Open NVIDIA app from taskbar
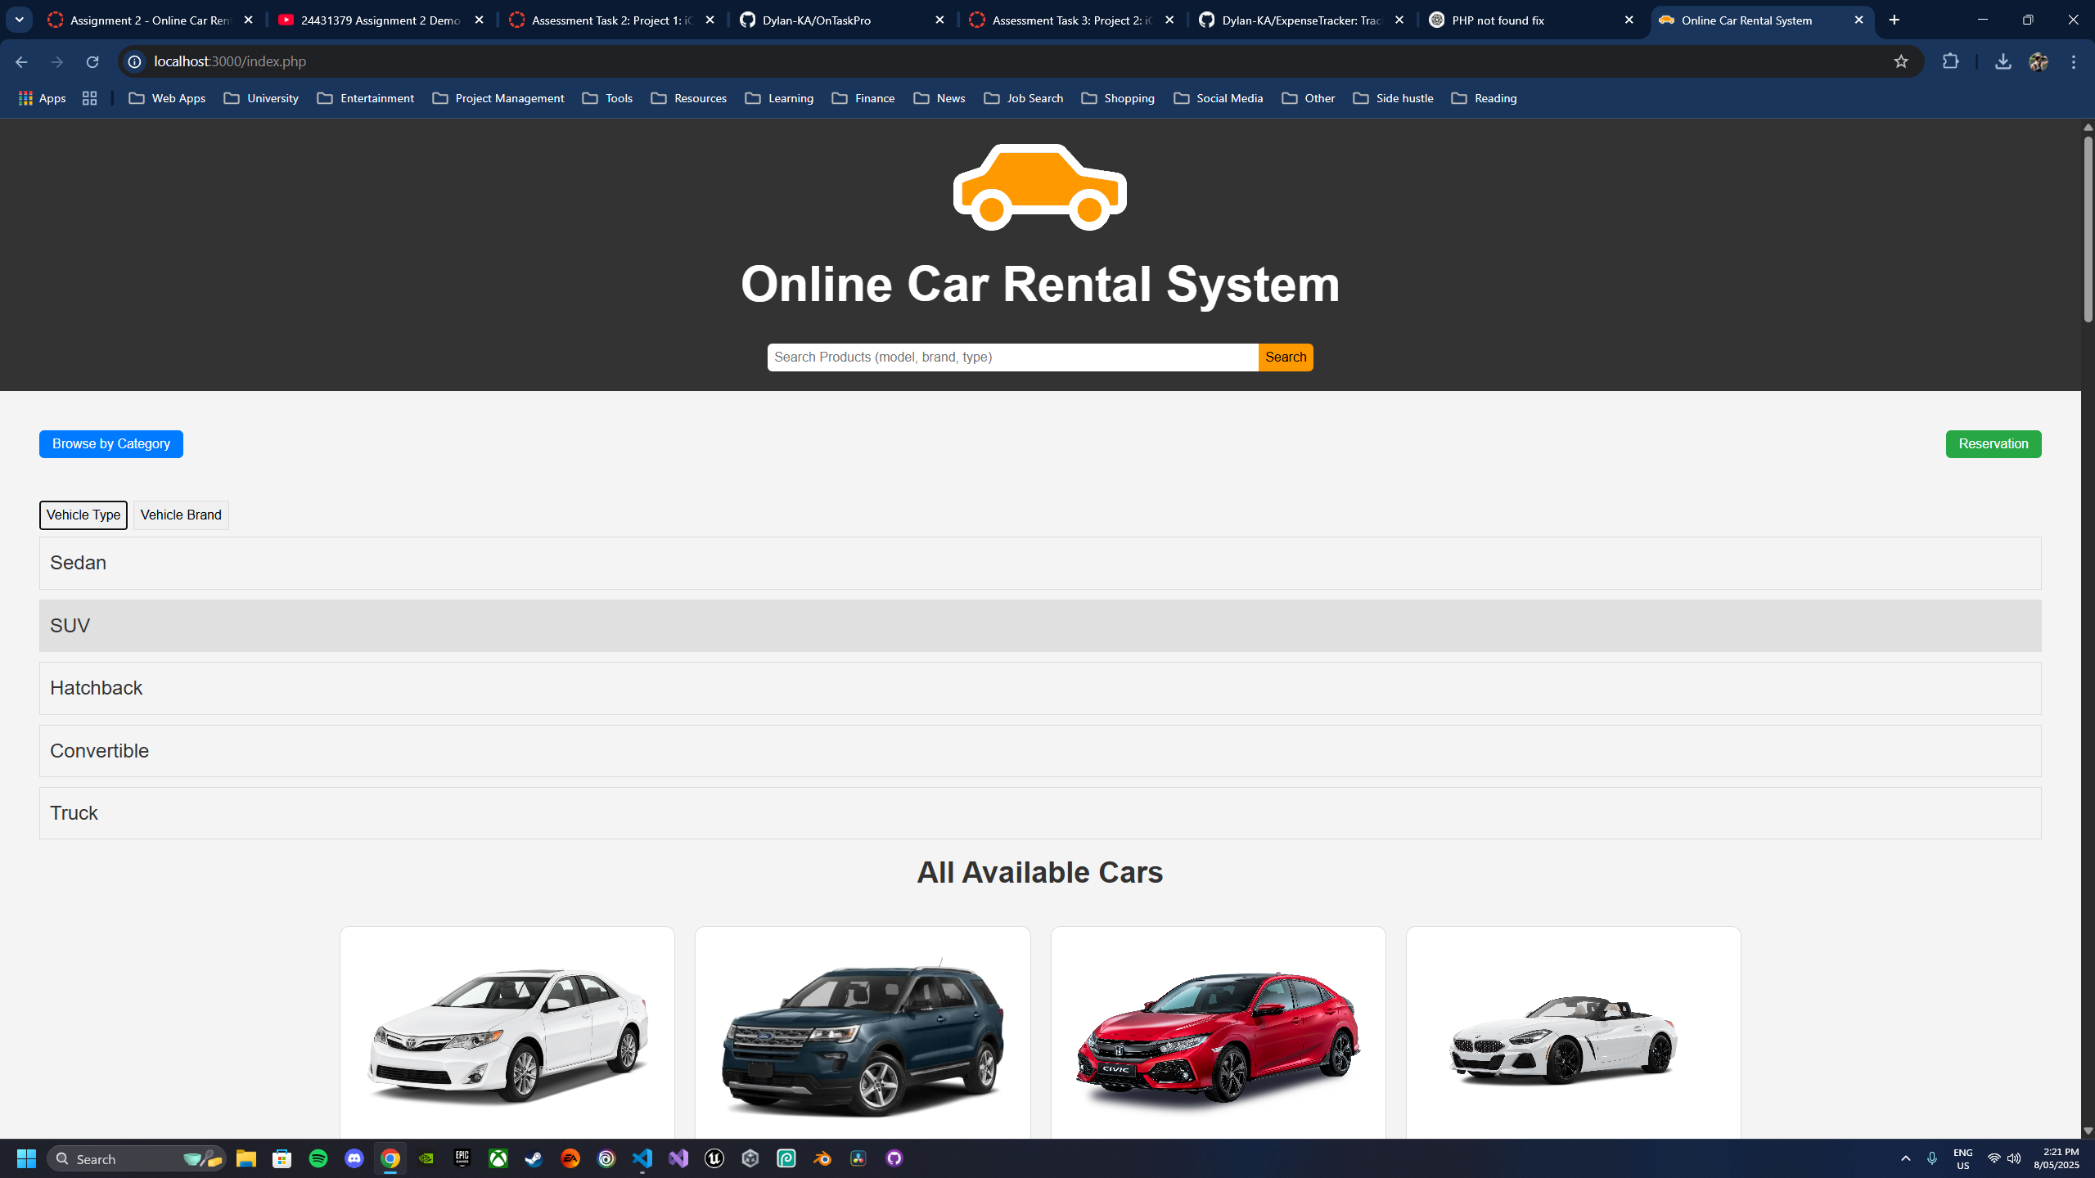 click(426, 1158)
